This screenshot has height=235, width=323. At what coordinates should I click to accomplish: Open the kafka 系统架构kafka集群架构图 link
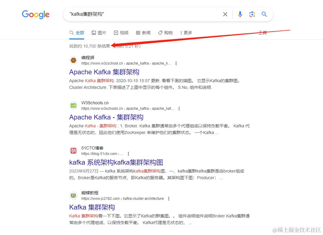(x=116, y=162)
